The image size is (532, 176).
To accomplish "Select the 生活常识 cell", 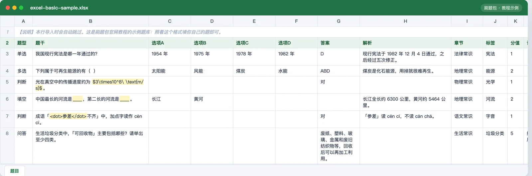I will [467, 146].
